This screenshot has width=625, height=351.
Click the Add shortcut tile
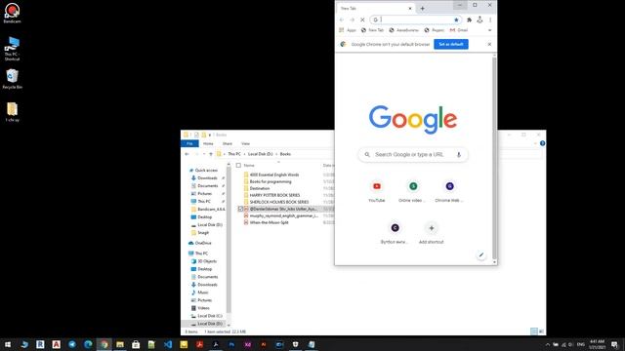click(432, 233)
